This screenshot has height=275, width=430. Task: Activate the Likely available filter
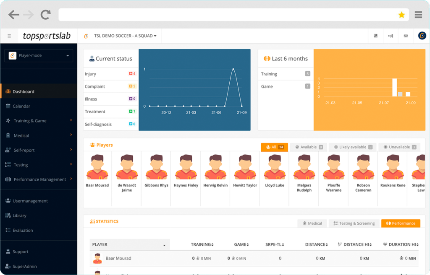pyautogui.click(x=352, y=147)
